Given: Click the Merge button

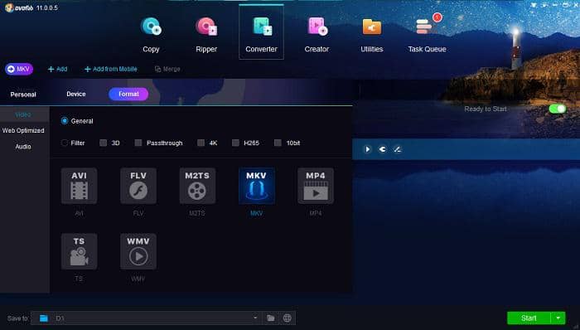Looking at the screenshot, I should click(167, 69).
